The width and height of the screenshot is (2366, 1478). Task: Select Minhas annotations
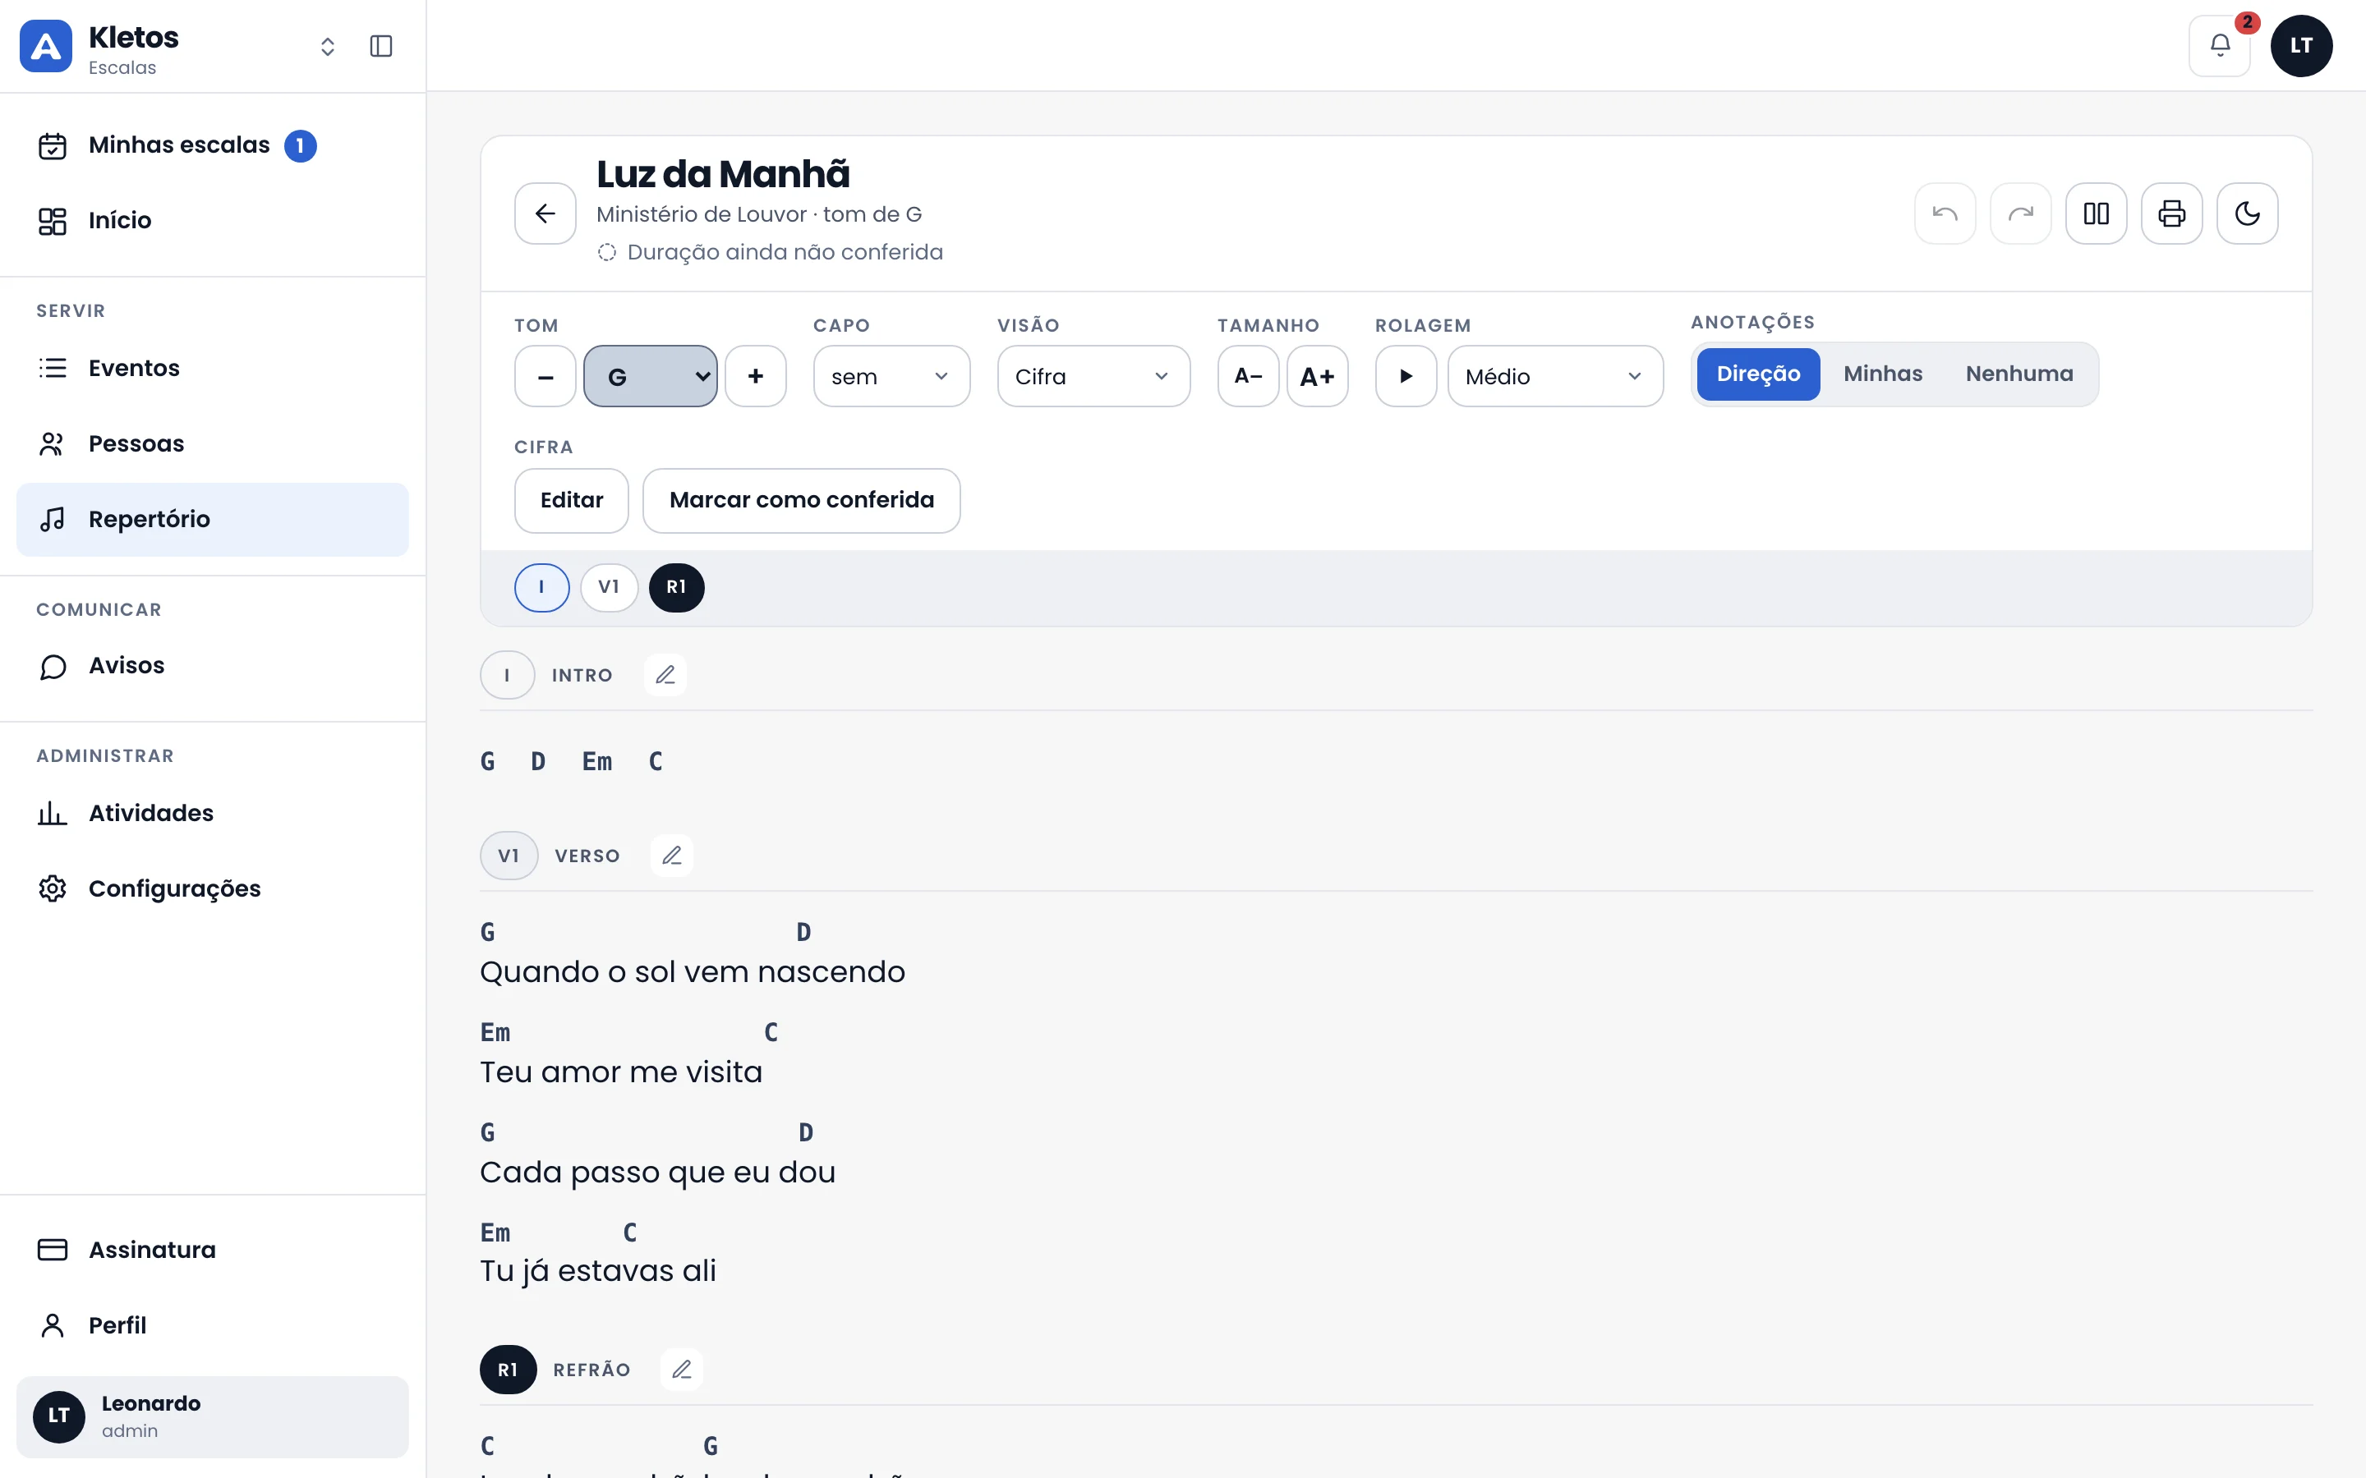click(1882, 374)
